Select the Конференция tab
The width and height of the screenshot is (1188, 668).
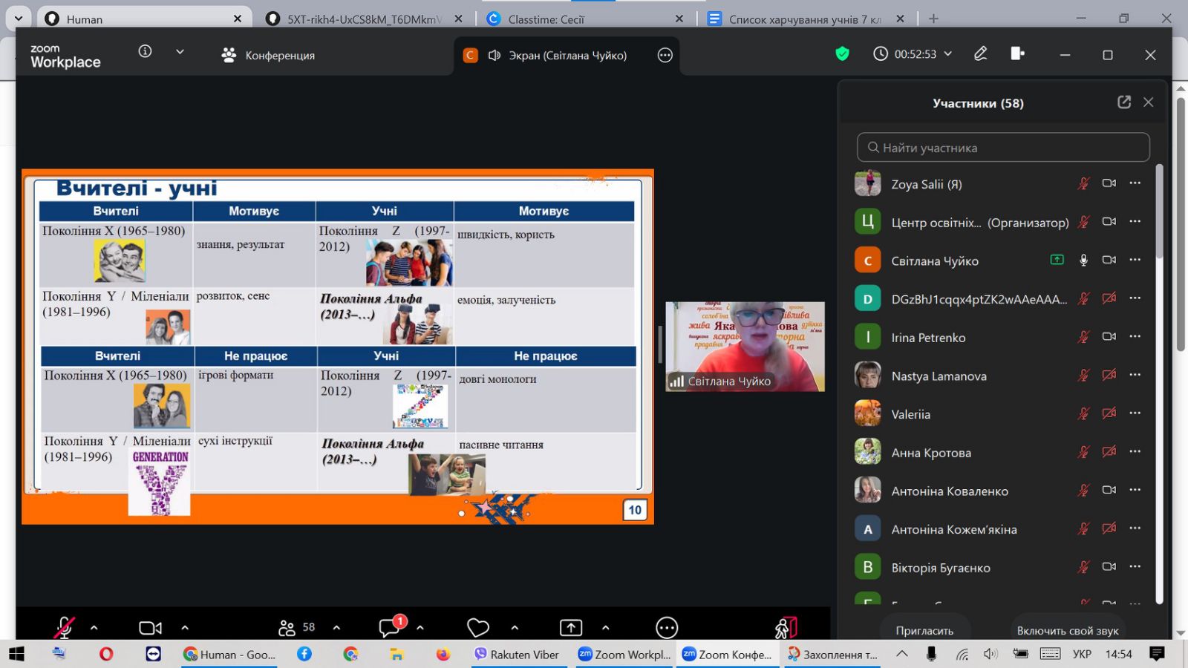click(x=269, y=55)
